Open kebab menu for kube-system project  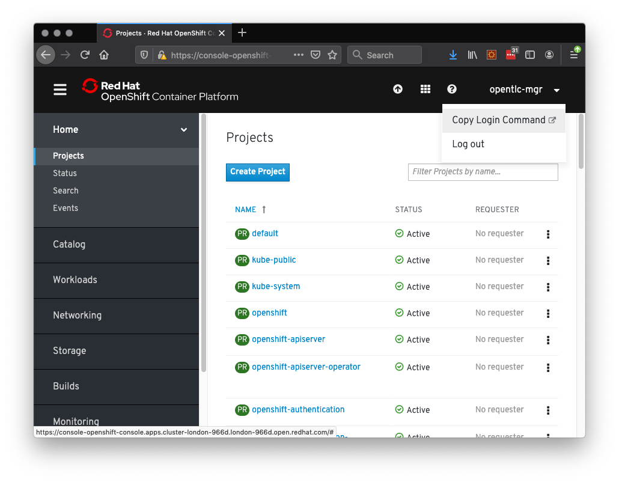[x=547, y=287]
